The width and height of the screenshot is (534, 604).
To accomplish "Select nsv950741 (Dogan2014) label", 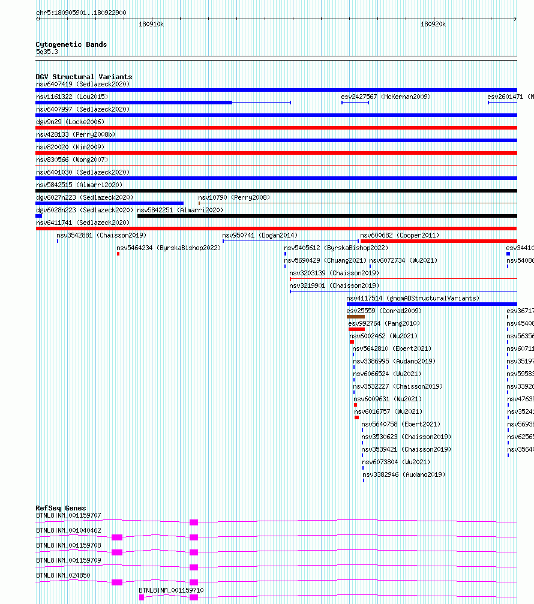I will (260, 235).
